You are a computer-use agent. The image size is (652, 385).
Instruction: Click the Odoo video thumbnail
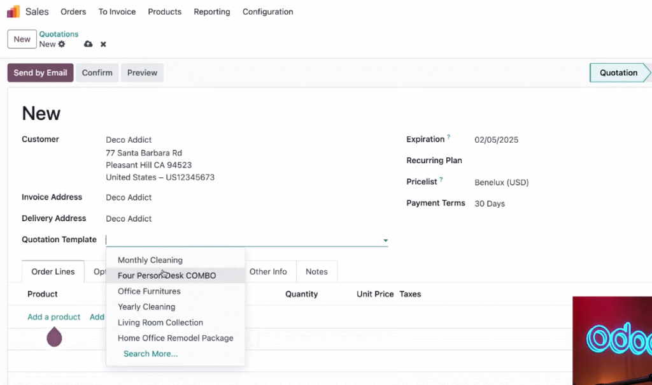(612, 340)
